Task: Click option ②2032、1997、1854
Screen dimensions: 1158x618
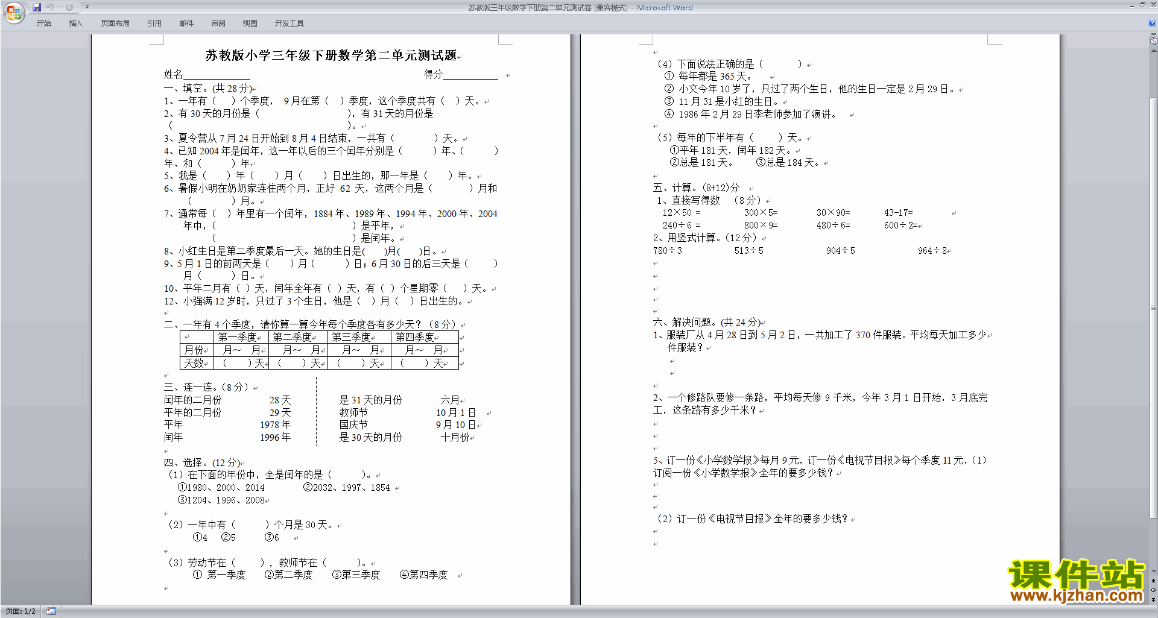Action: pos(347,487)
